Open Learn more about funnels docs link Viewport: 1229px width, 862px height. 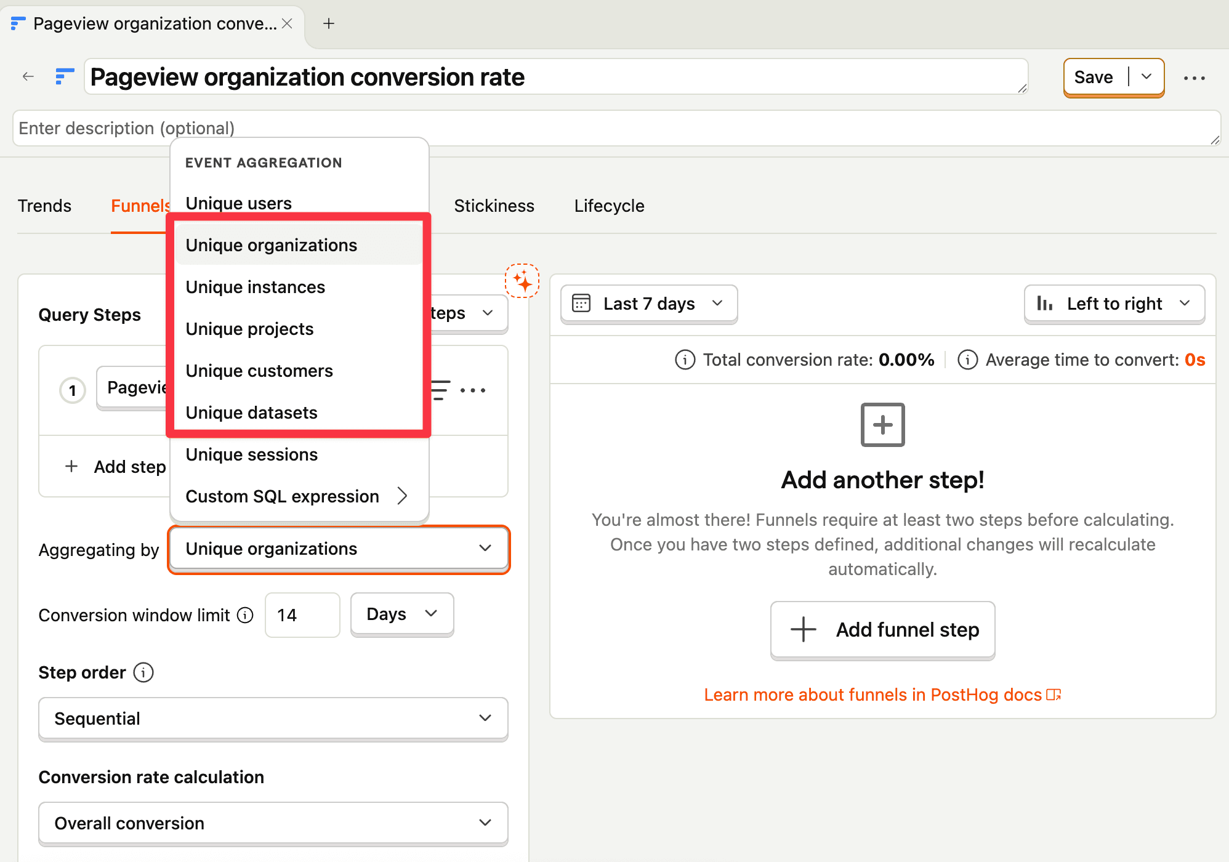click(x=882, y=695)
